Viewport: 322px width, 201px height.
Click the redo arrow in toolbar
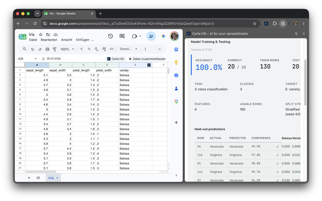click(x=40, y=49)
